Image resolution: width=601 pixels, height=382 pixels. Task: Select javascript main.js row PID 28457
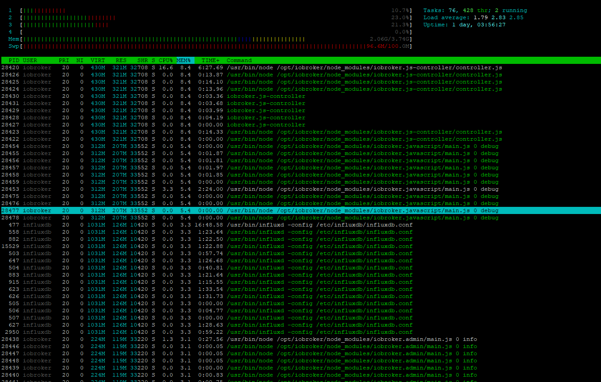(300, 168)
